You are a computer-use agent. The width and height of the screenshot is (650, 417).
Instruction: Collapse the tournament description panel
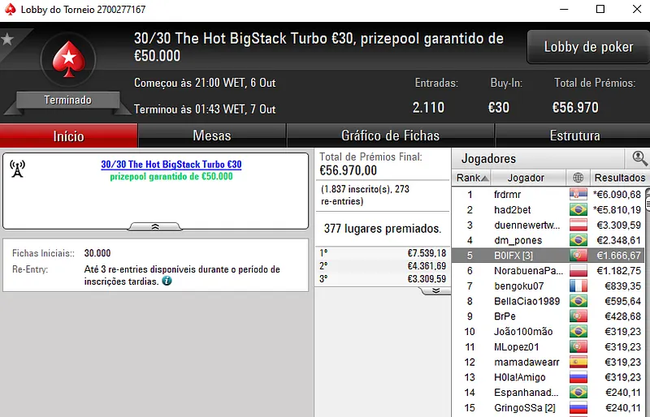(x=155, y=227)
